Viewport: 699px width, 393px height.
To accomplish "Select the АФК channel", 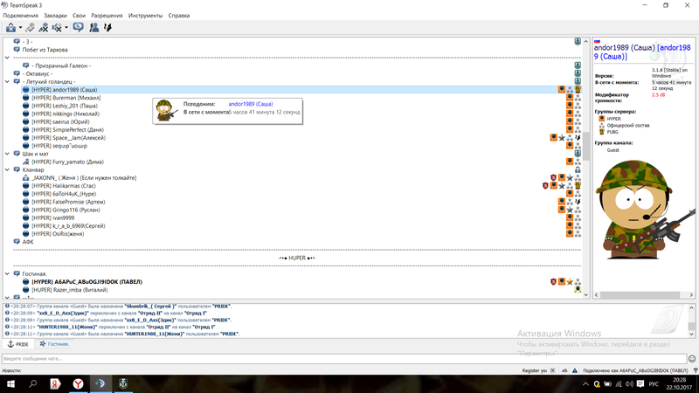I will click(28, 242).
